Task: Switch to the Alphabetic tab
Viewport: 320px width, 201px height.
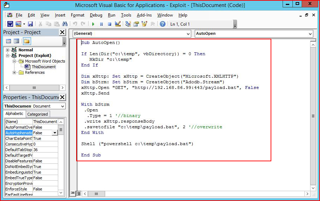Action: point(14,114)
